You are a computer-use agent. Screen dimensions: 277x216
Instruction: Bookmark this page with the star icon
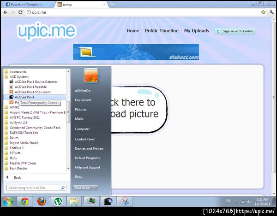[263, 12]
